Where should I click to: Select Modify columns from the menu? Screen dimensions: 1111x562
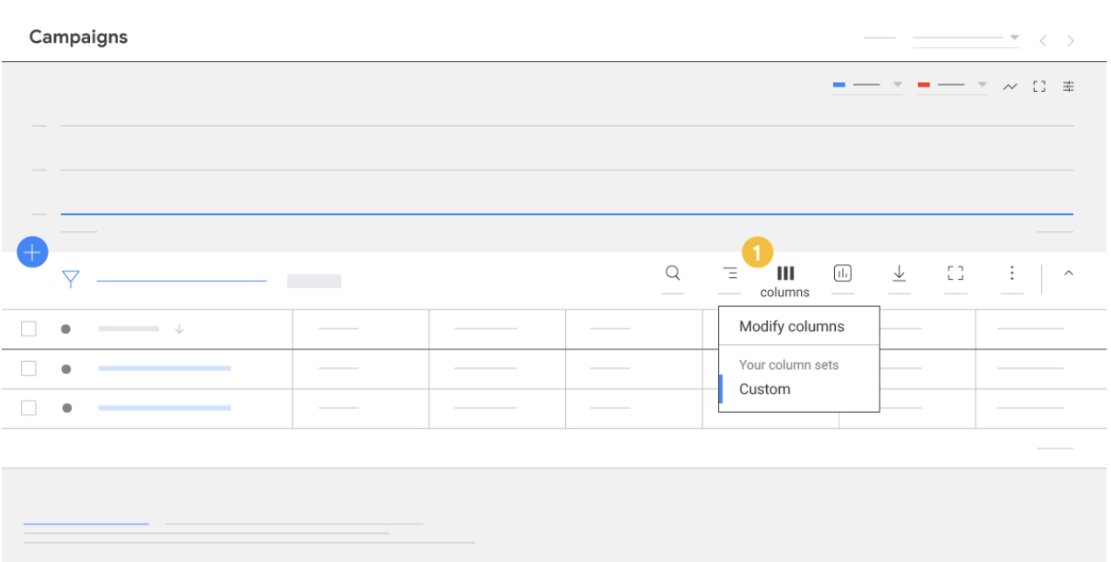pos(791,326)
